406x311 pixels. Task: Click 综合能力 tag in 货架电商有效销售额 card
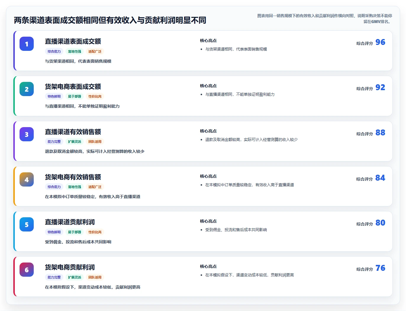(54, 187)
